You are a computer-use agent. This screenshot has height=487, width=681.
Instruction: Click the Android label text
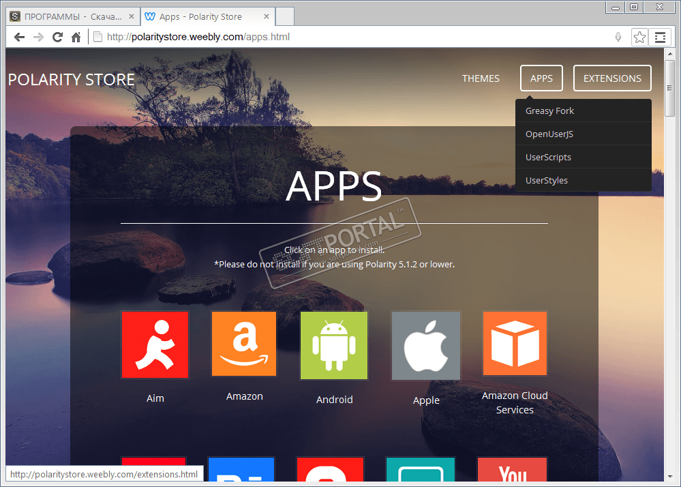point(335,400)
